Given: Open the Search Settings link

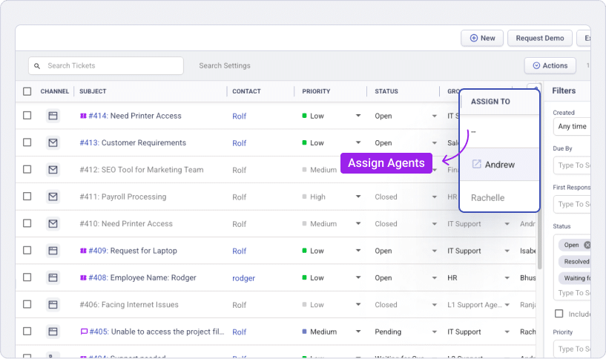Looking at the screenshot, I should 225,66.
